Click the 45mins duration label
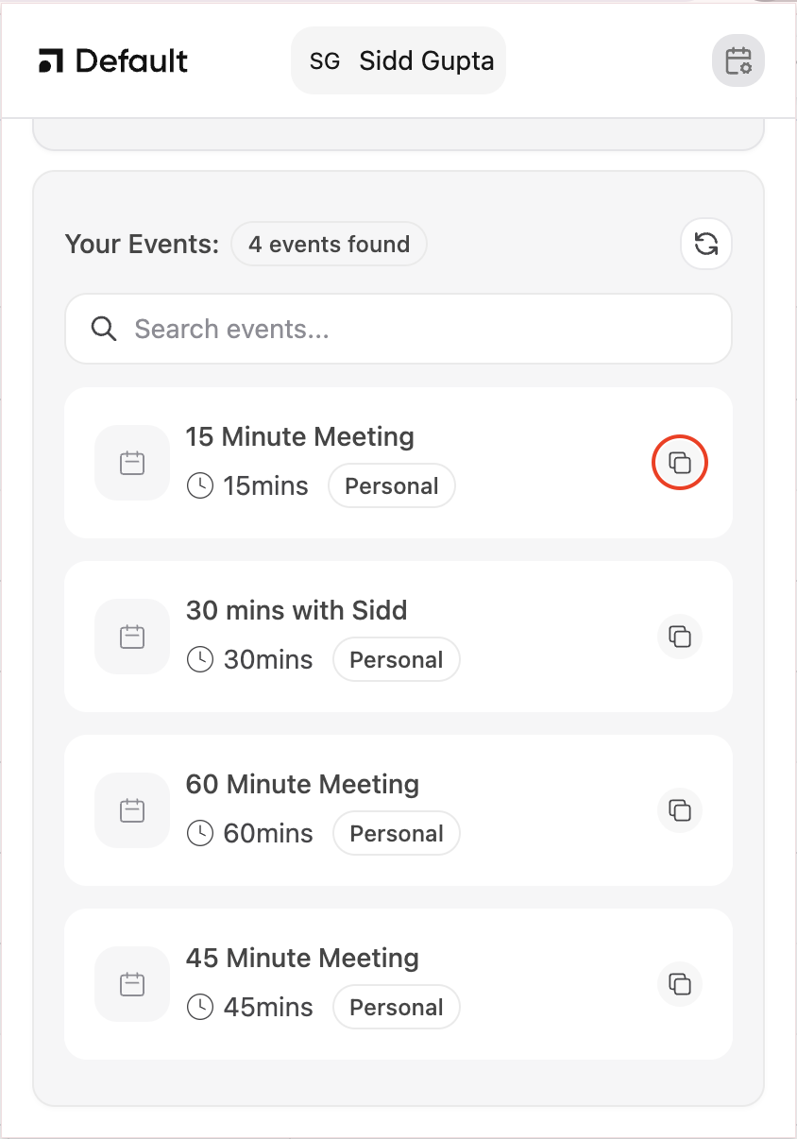The image size is (797, 1139). pyautogui.click(x=268, y=1008)
